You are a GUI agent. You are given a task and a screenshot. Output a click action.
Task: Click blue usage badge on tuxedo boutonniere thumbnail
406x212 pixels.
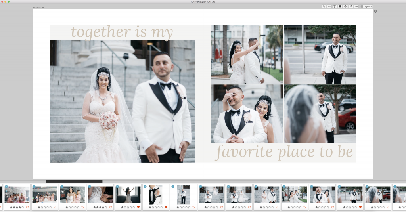pyautogui.click(x=145, y=187)
